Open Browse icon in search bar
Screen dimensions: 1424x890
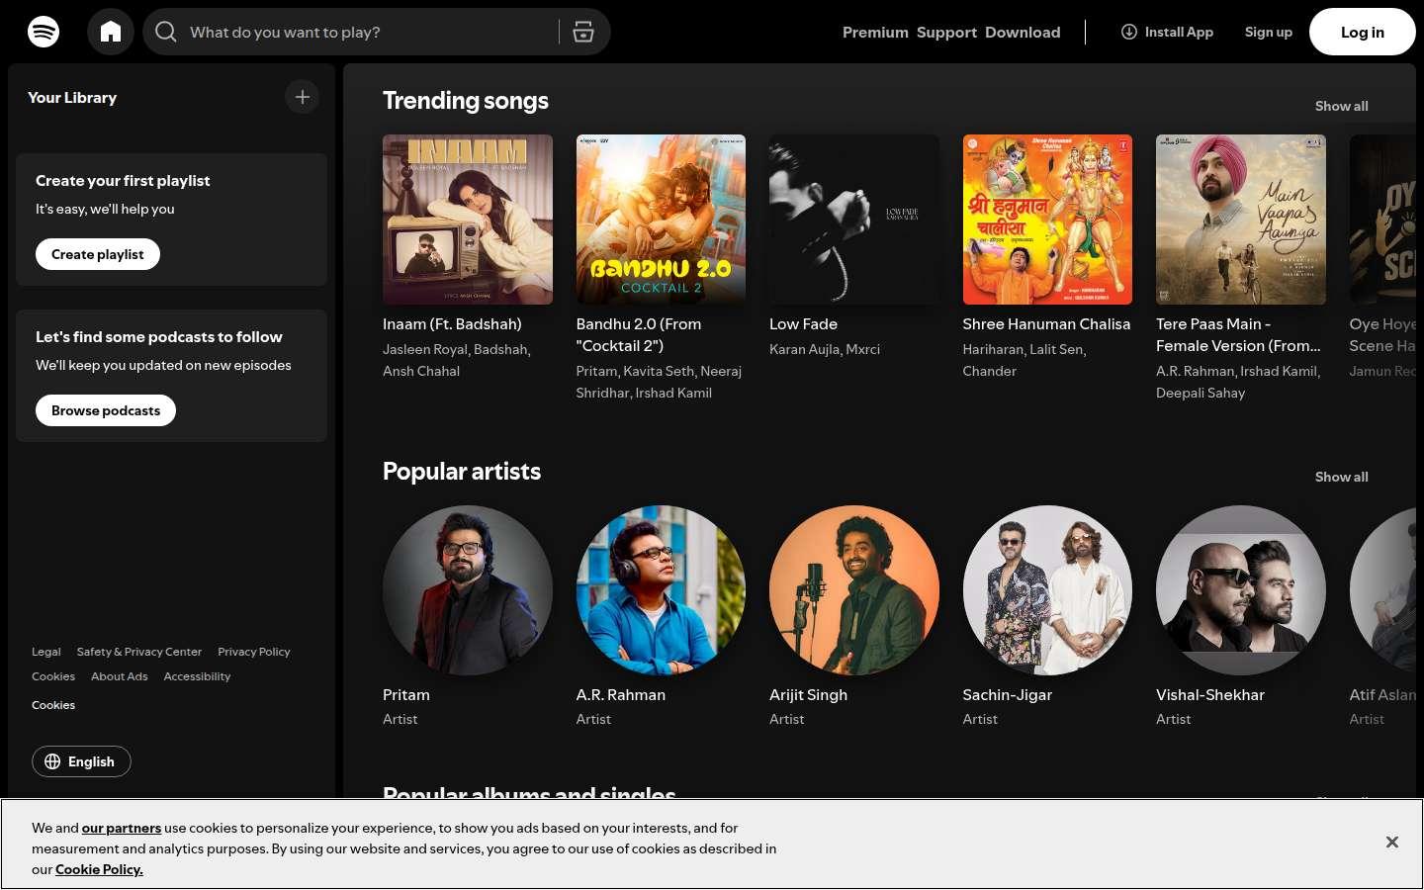(x=583, y=32)
